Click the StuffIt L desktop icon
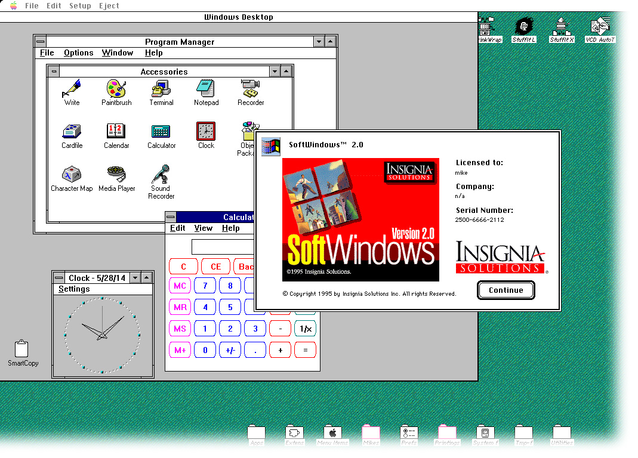 coord(523,26)
